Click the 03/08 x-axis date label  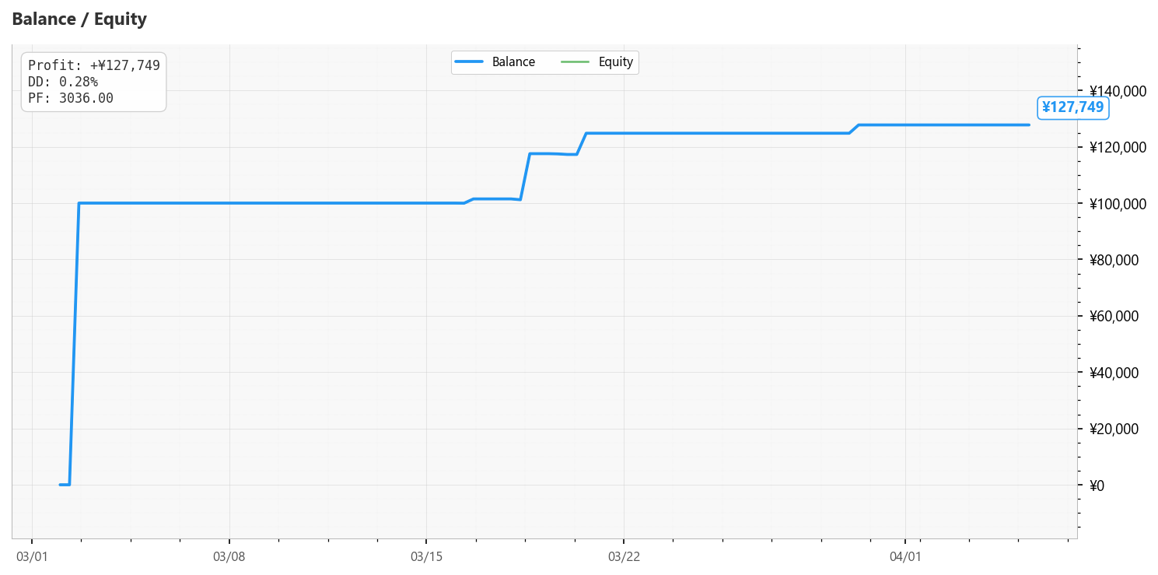[x=229, y=556]
